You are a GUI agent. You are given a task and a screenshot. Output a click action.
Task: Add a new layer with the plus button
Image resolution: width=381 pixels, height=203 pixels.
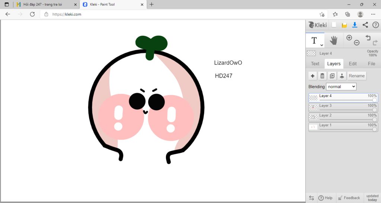pos(313,76)
